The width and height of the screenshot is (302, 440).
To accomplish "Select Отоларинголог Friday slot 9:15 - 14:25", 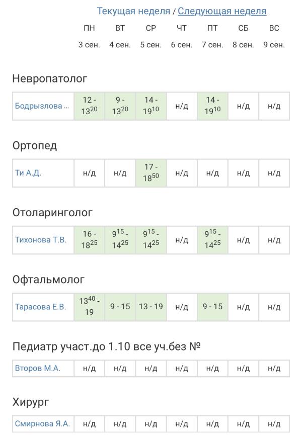I will point(212,240).
